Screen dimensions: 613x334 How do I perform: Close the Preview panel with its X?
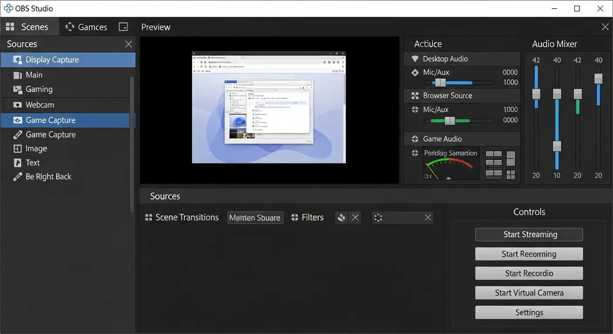pyautogui.click(x=605, y=27)
